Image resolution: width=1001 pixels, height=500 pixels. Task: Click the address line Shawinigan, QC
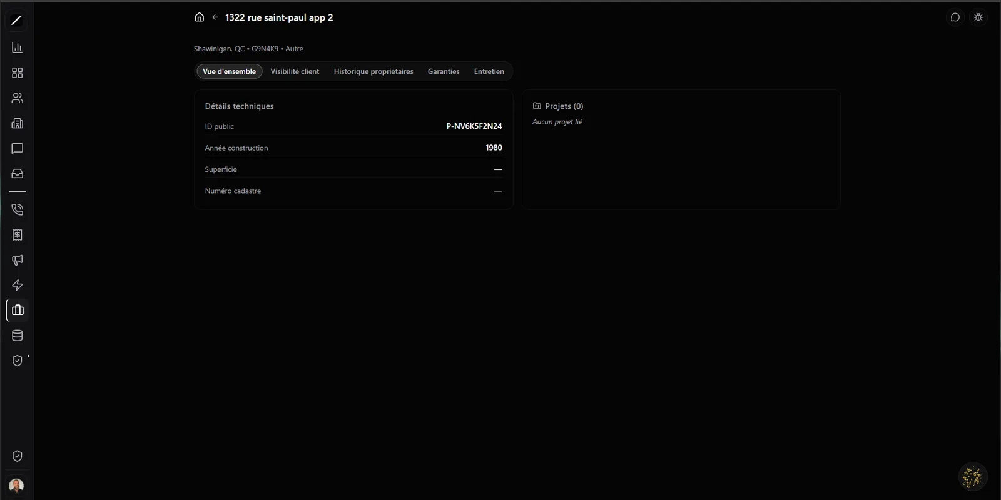248,49
